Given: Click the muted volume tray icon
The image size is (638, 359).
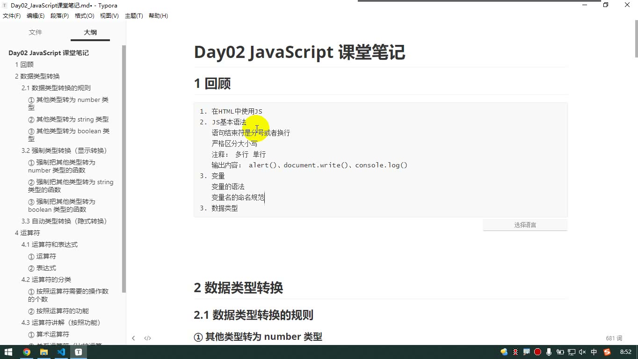Looking at the screenshot, I should (x=582, y=352).
